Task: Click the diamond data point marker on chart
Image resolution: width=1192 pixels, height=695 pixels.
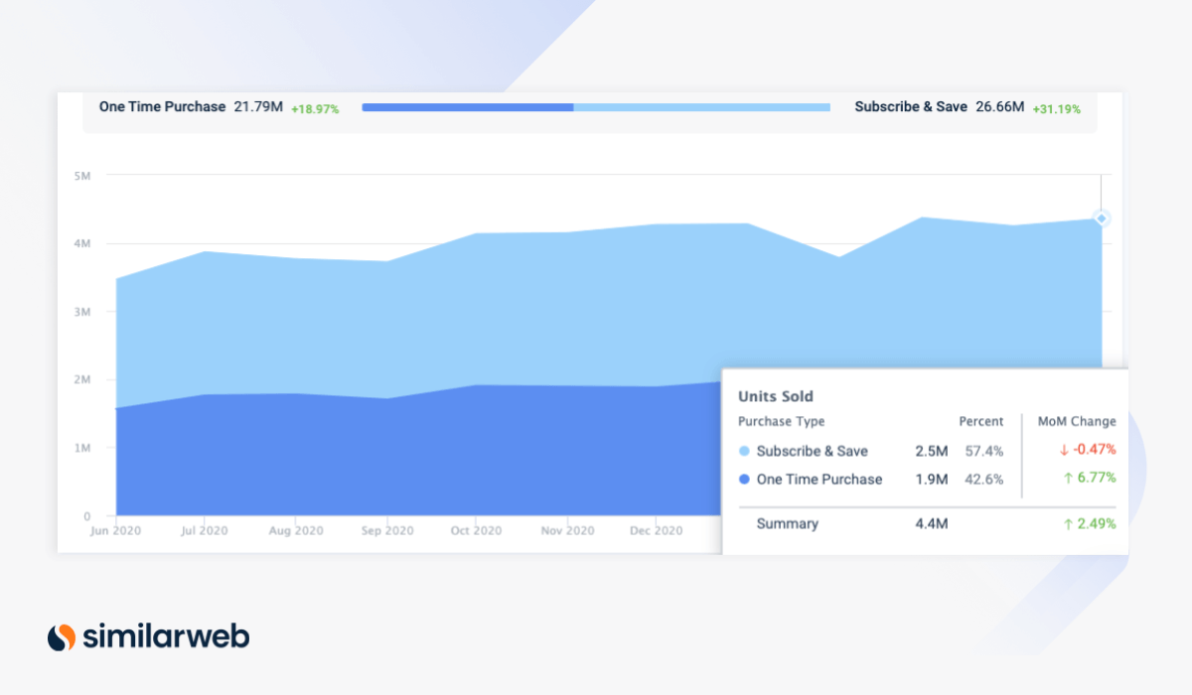Action: pyautogui.click(x=1101, y=217)
